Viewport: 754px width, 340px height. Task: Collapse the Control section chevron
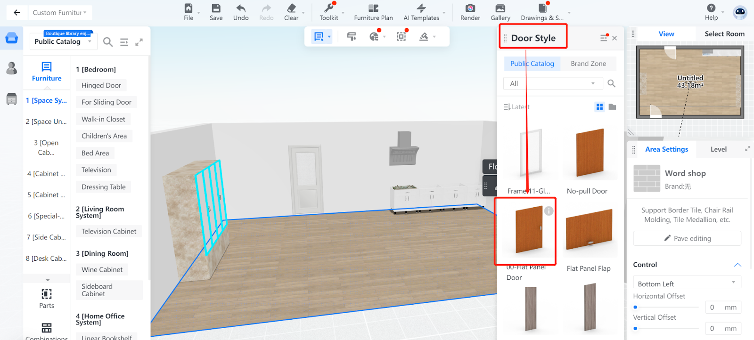click(738, 265)
